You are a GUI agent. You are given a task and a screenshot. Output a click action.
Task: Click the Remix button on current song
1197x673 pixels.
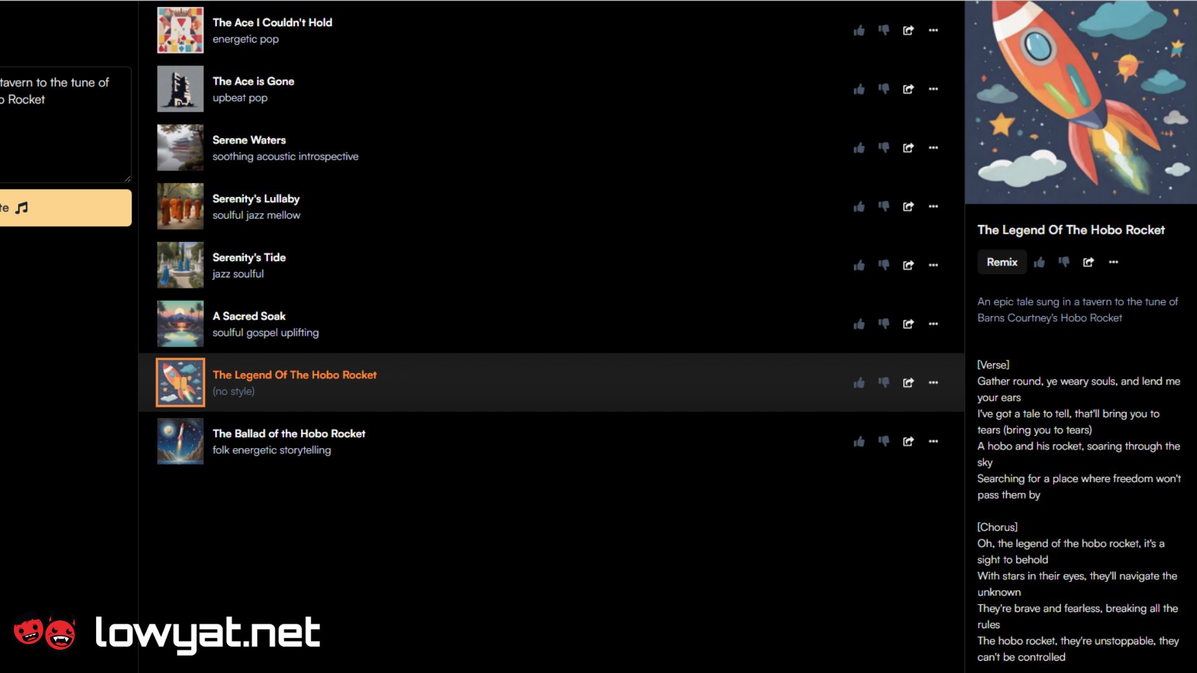pos(1001,262)
